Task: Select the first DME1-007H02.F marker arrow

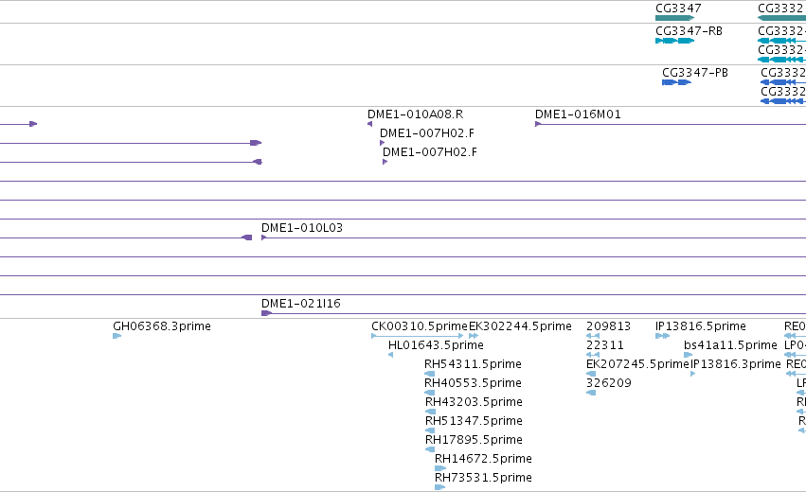Action: pos(382,143)
